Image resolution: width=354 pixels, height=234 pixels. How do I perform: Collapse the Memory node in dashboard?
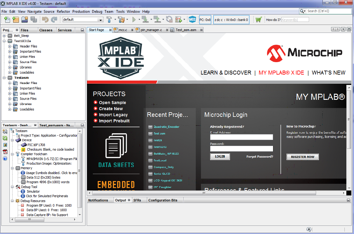coord(13,168)
